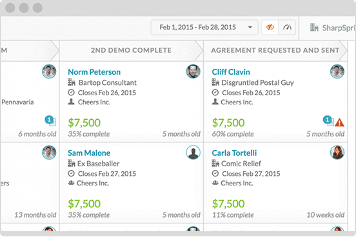The width and height of the screenshot is (356, 237).
Task: Click "60% complete" on Cliff Clavin card
Action: (x=233, y=134)
